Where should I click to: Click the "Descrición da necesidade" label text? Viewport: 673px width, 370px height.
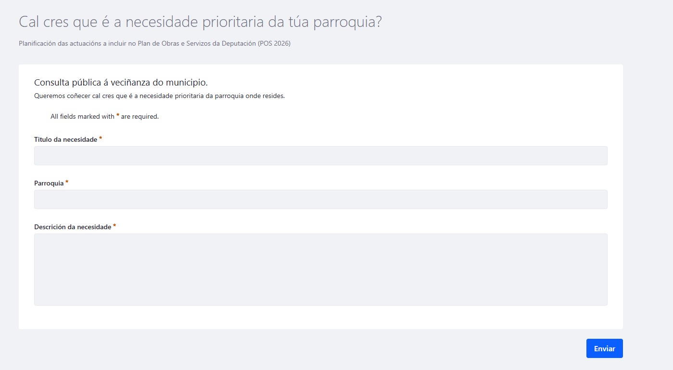point(73,227)
